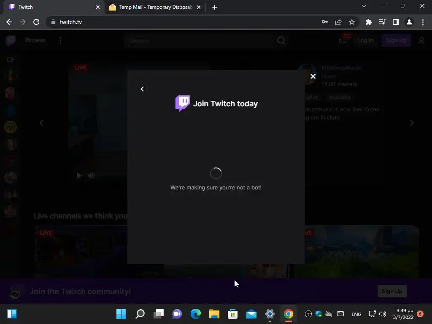Bookmark this page with the star icon
The width and height of the screenshot is (432, 324).
coord(352,22)
